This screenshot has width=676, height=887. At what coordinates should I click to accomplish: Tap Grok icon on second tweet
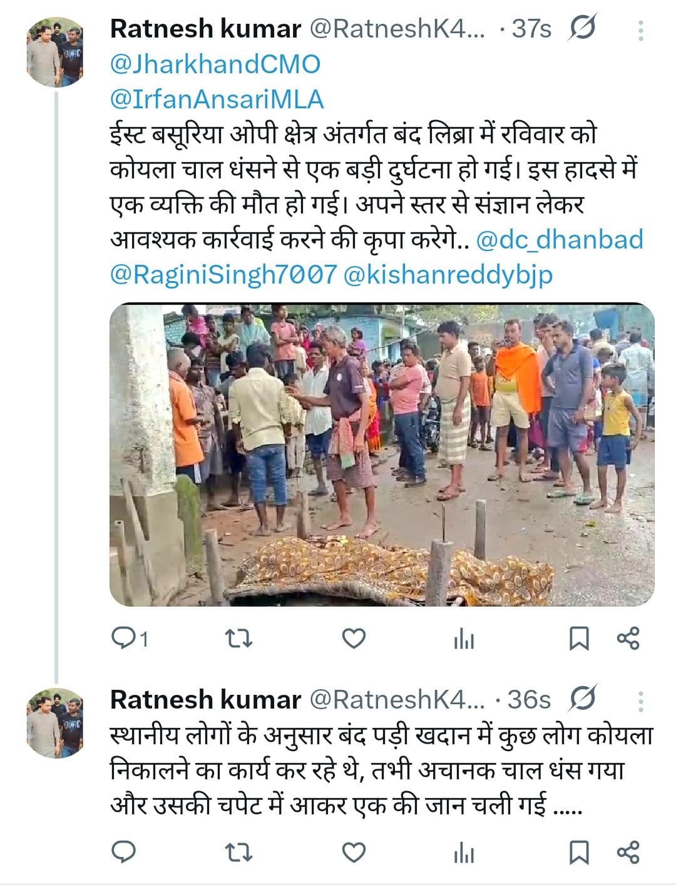tap(582, 699)
